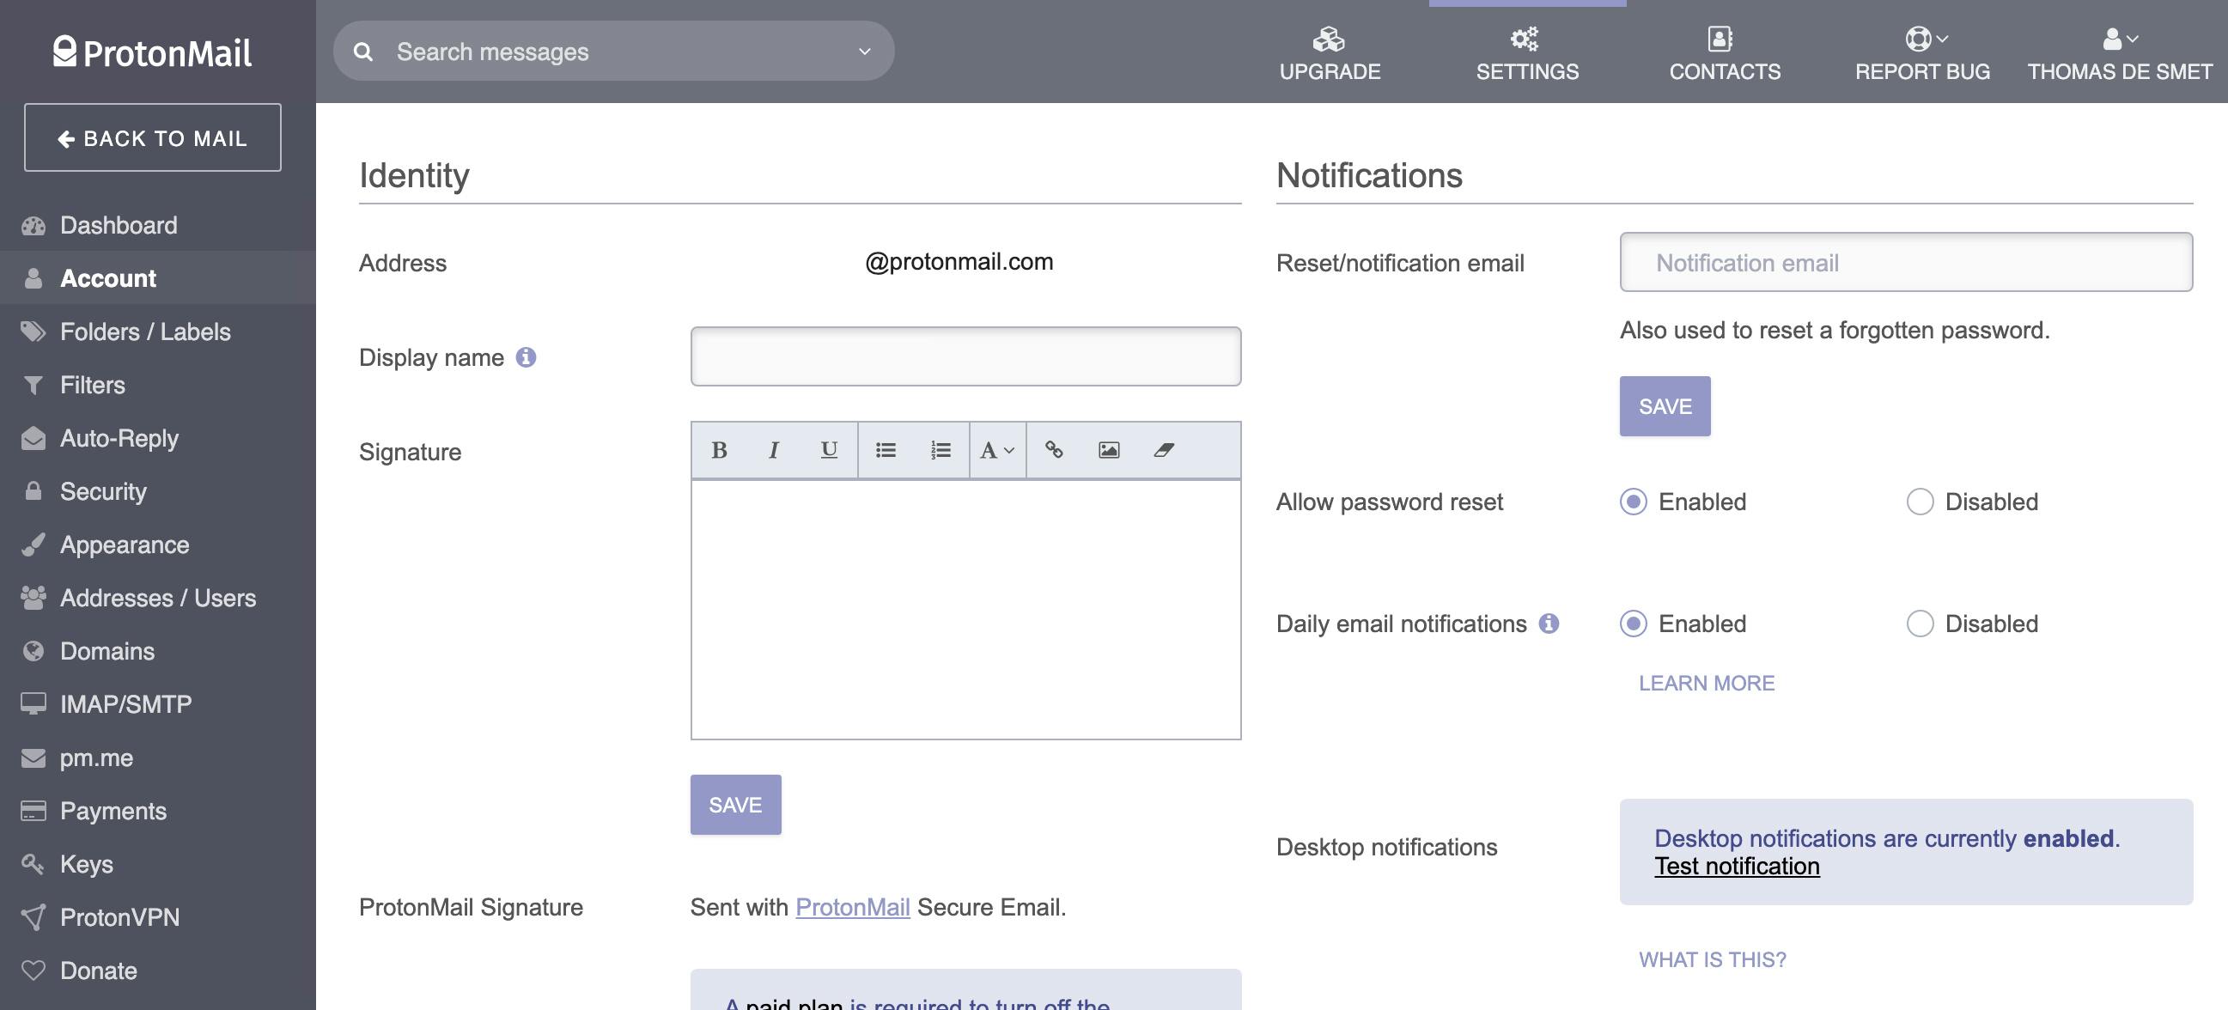The height and width of the screenshot is (1010, 2228).
Task: Disable Daily email notifications
Action: tap(1920, 624)
